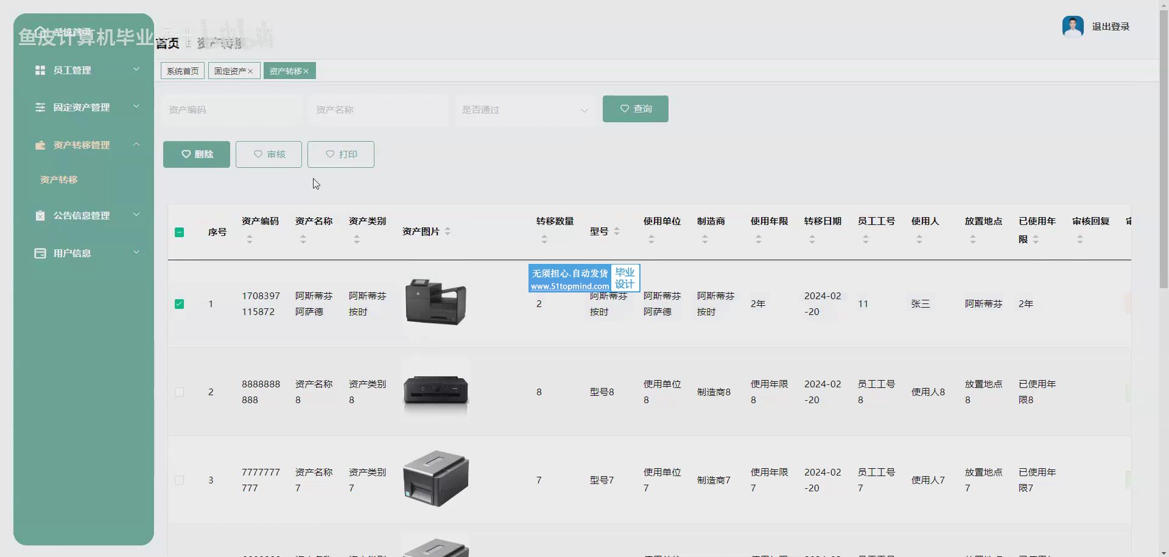The image size is (1169, 557).
Task: Sort by 转移数量 column arrows
Action: 544,240
